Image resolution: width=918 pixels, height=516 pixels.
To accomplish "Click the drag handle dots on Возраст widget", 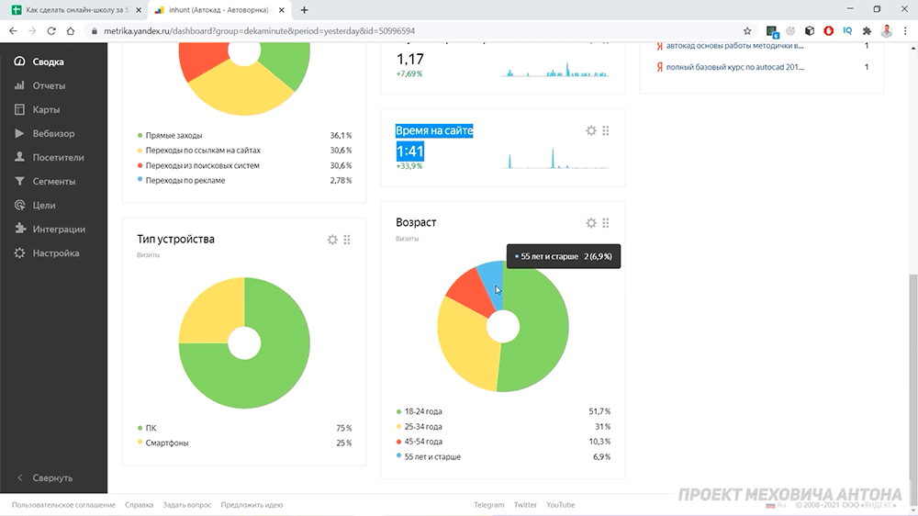I will [606, 223].
